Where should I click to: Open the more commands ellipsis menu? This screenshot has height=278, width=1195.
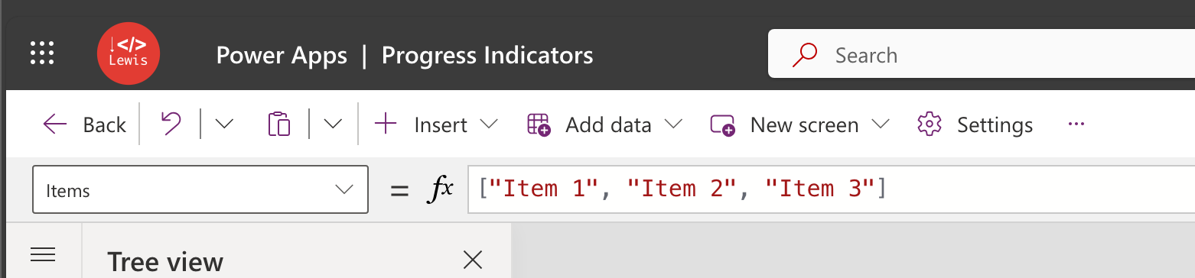(1076, 124)
